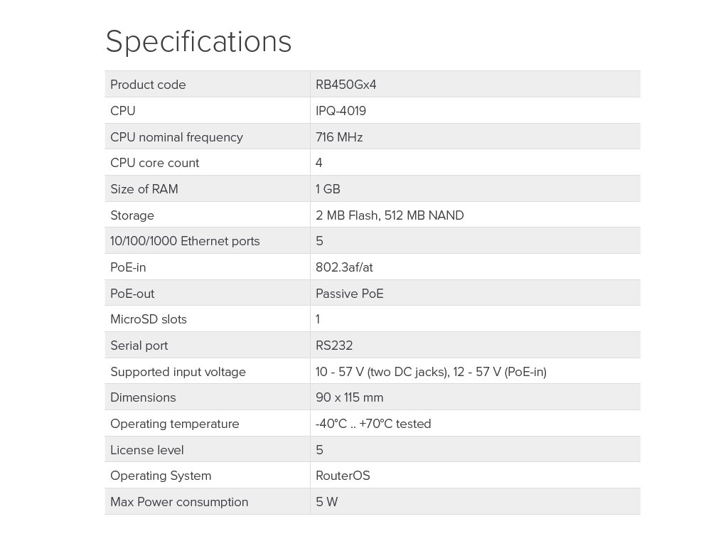Click the 2 MB Flash, 512 MB NAND text

[390, 215]
